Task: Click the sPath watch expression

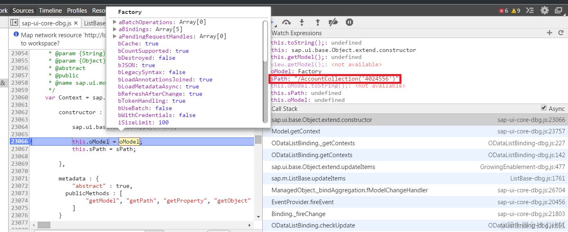Action: coord(335,79)
